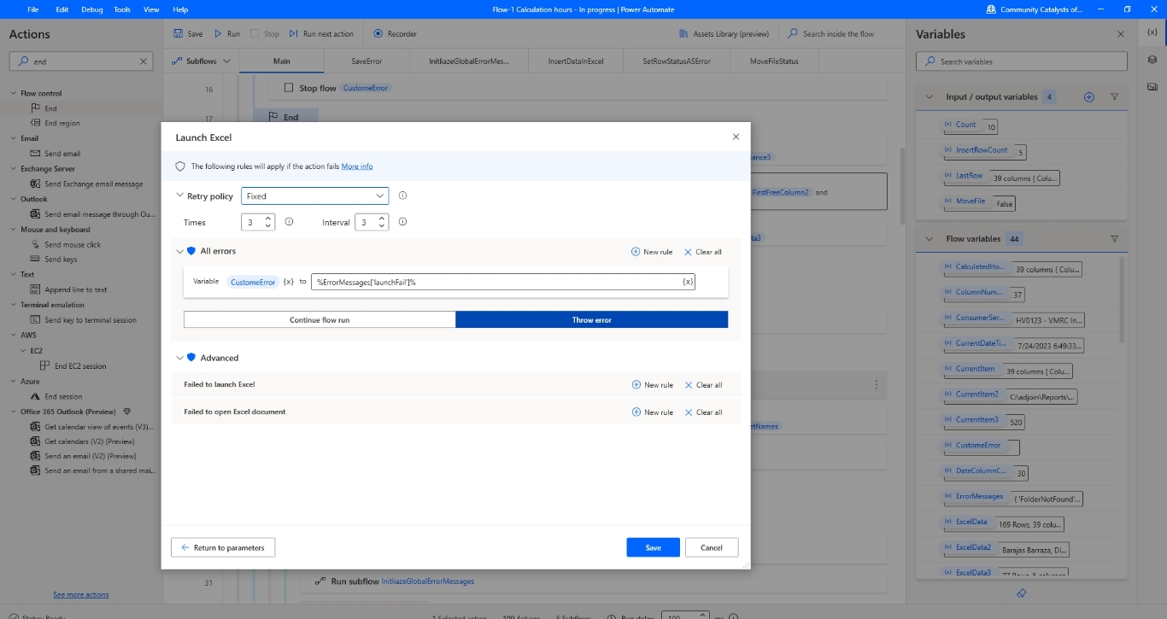This screenshot has width=1167, height=619.
Task: Open the More info link
Action: (357, 166)
